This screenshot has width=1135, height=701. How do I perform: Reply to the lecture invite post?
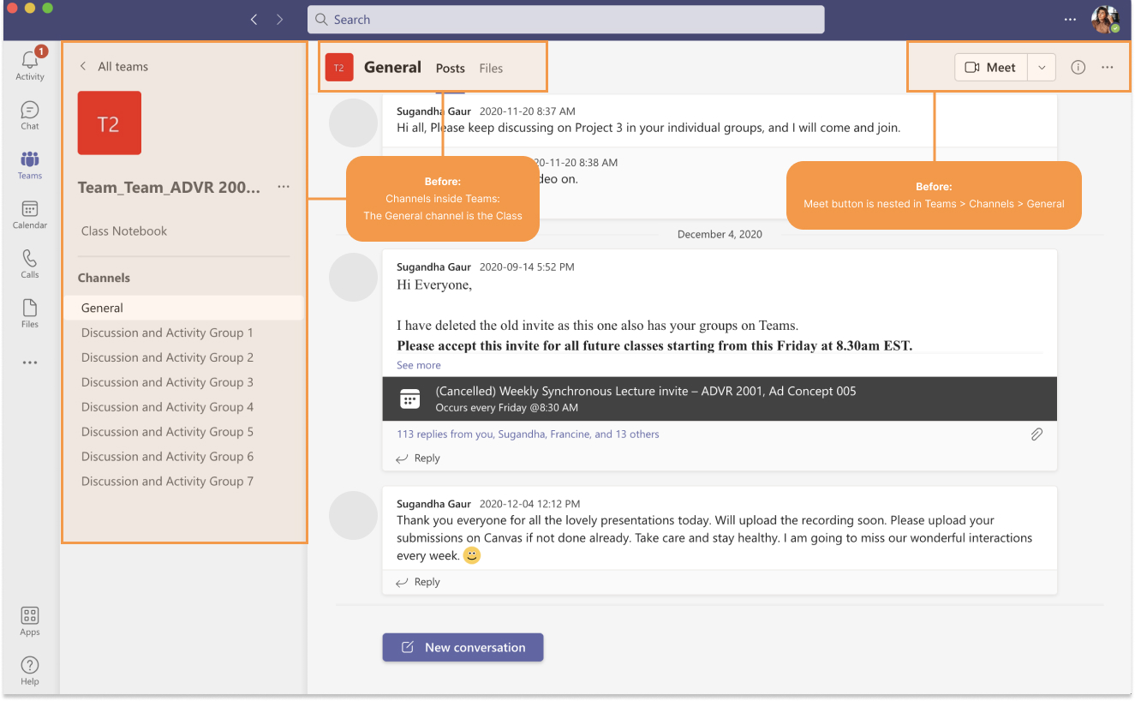(x=418, y=458)
